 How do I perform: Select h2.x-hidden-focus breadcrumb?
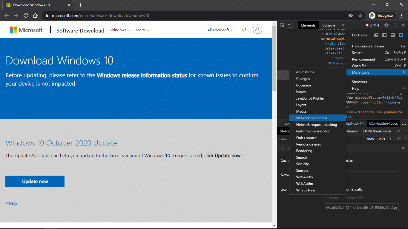click(x=384, y=123)
